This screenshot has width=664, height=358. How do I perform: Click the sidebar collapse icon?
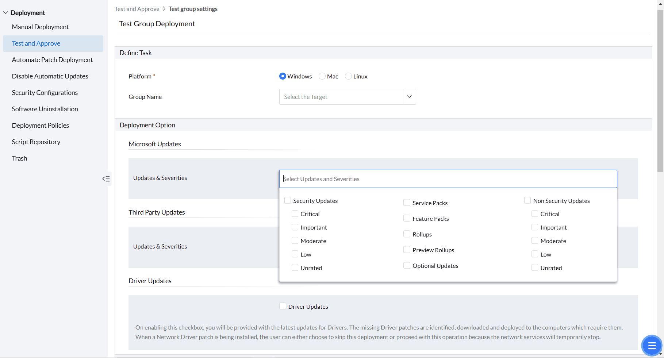click(106, 179)
